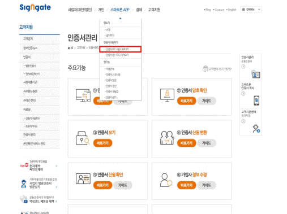
Task: Click the 고객센터 1577-8787 text
Action: [220, 69]
